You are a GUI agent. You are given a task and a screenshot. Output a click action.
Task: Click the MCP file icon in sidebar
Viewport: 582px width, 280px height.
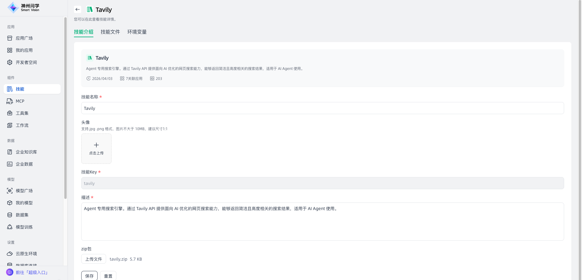[x=10, y=101]
